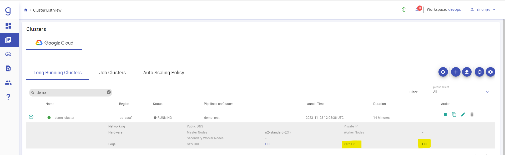Open the notifications bell

pos(417,10)
